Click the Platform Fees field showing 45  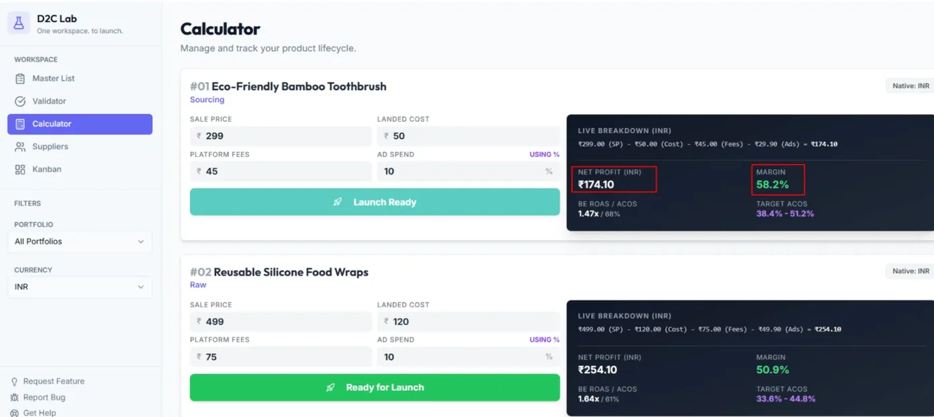280,171
